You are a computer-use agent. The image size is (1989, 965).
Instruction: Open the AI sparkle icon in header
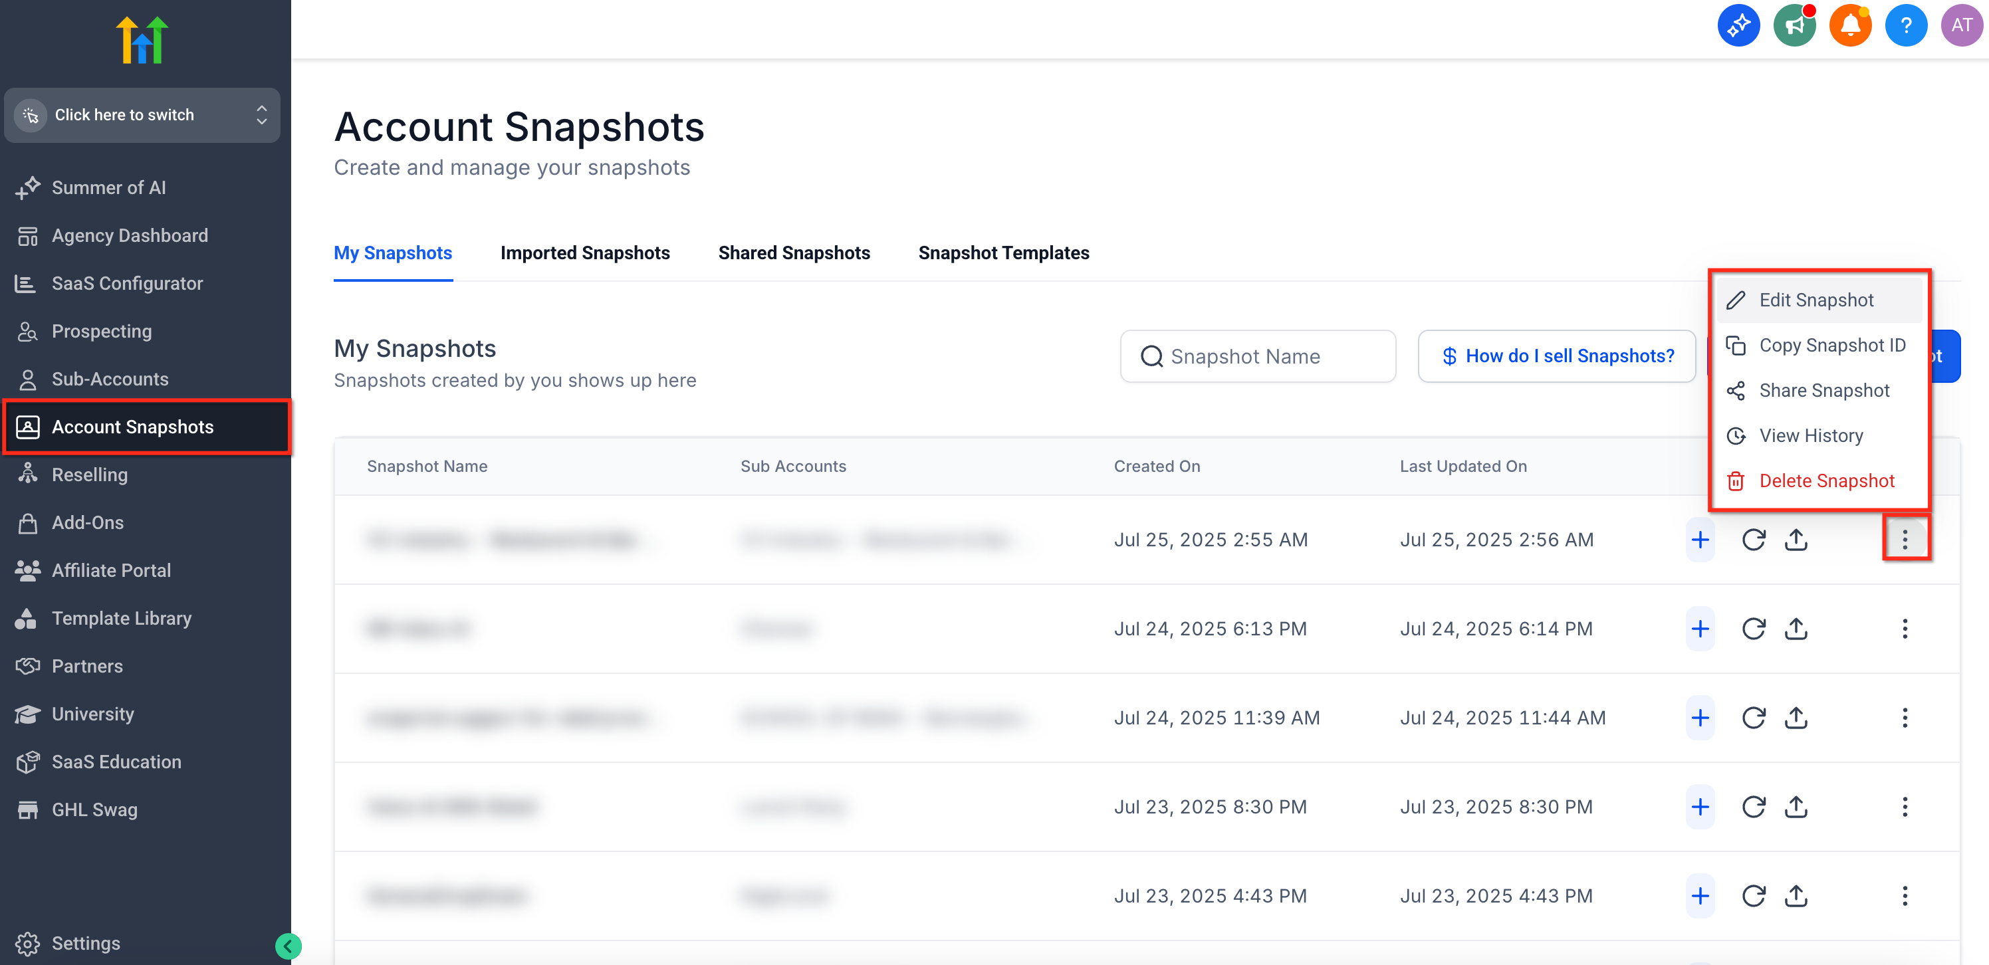(1738, 25)
